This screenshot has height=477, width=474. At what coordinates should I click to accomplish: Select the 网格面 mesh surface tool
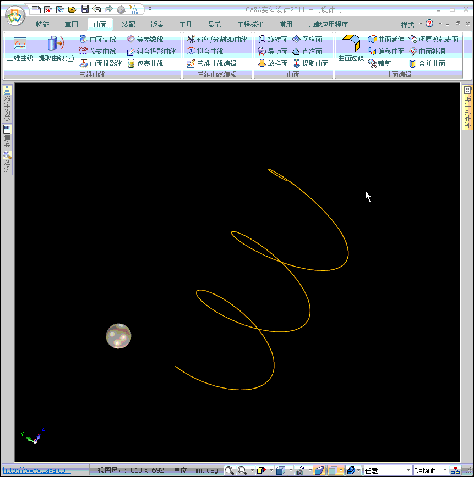(307, 40)
